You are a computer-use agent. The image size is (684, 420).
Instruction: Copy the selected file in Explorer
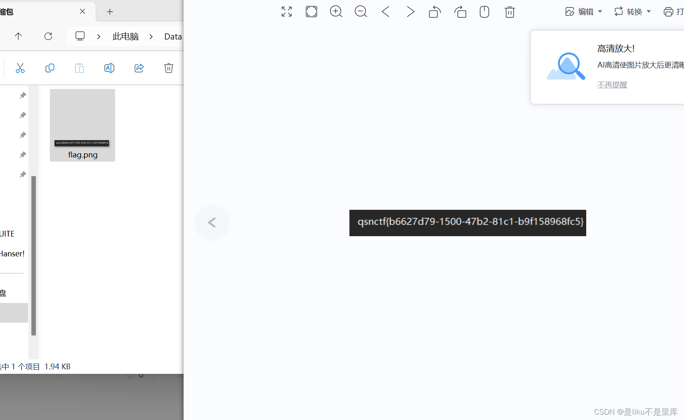(x=50, y=68)
